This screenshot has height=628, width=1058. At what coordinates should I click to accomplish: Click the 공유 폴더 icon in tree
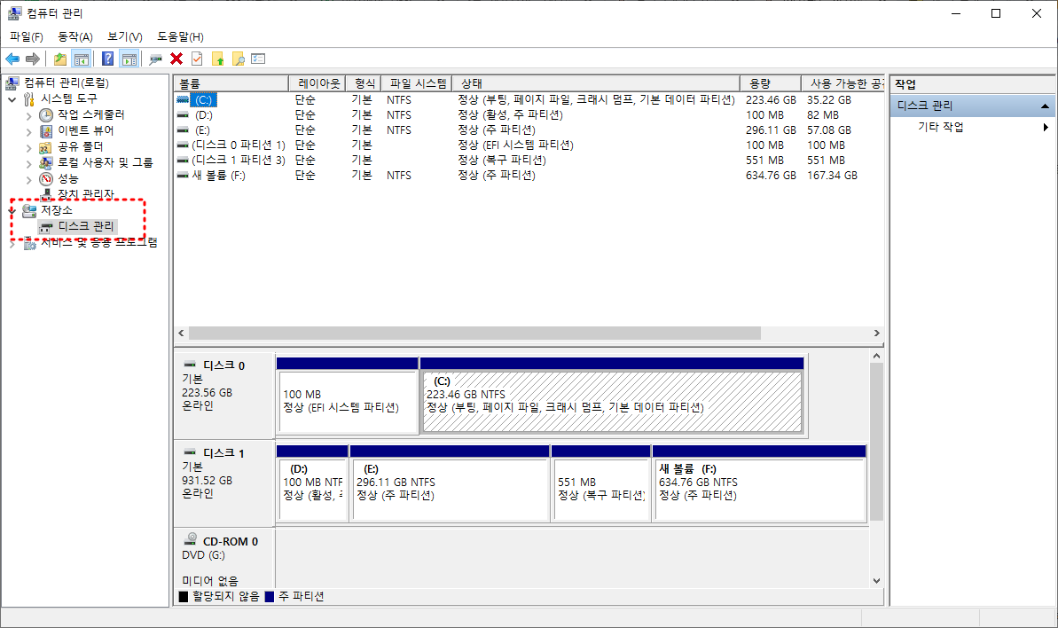[46, 147]
